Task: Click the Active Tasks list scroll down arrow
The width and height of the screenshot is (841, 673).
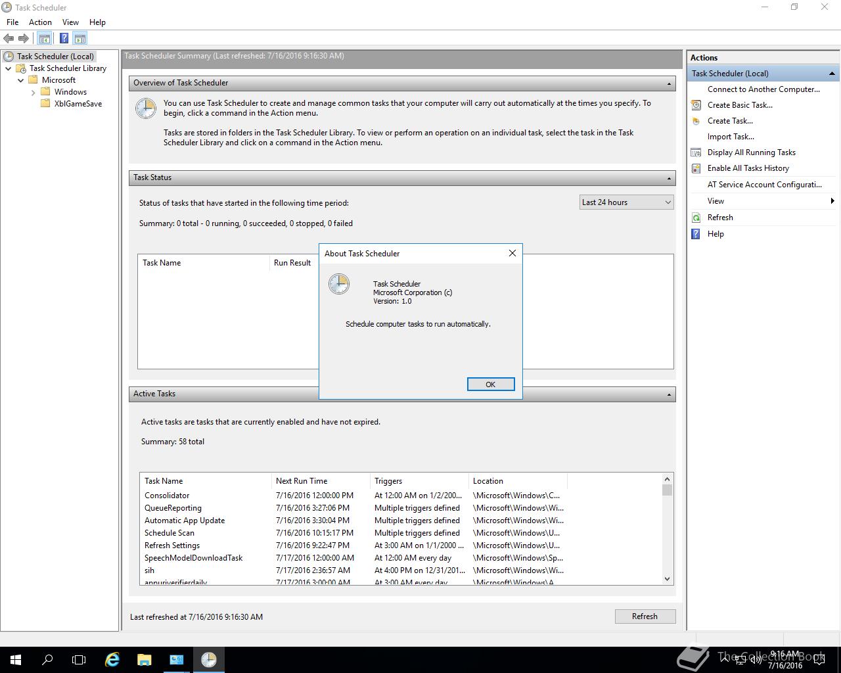Action: click(667, 579)
